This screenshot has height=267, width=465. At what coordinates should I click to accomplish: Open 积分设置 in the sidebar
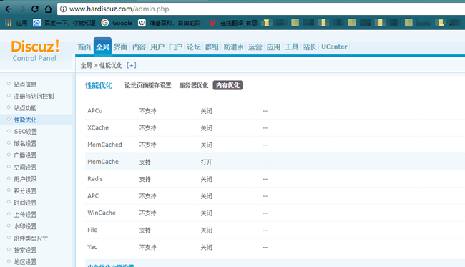click(25, 191)
